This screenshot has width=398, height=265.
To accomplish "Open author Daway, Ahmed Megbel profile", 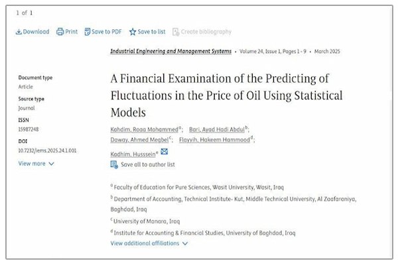I will point(139,140).
